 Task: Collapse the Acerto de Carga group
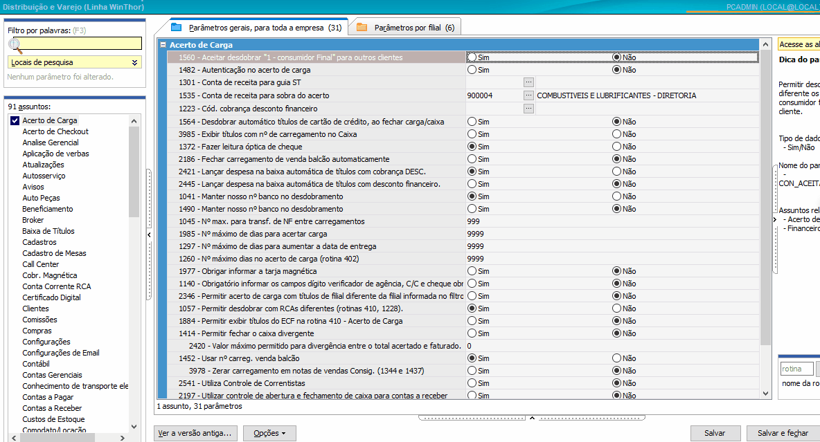coord(163,45)
